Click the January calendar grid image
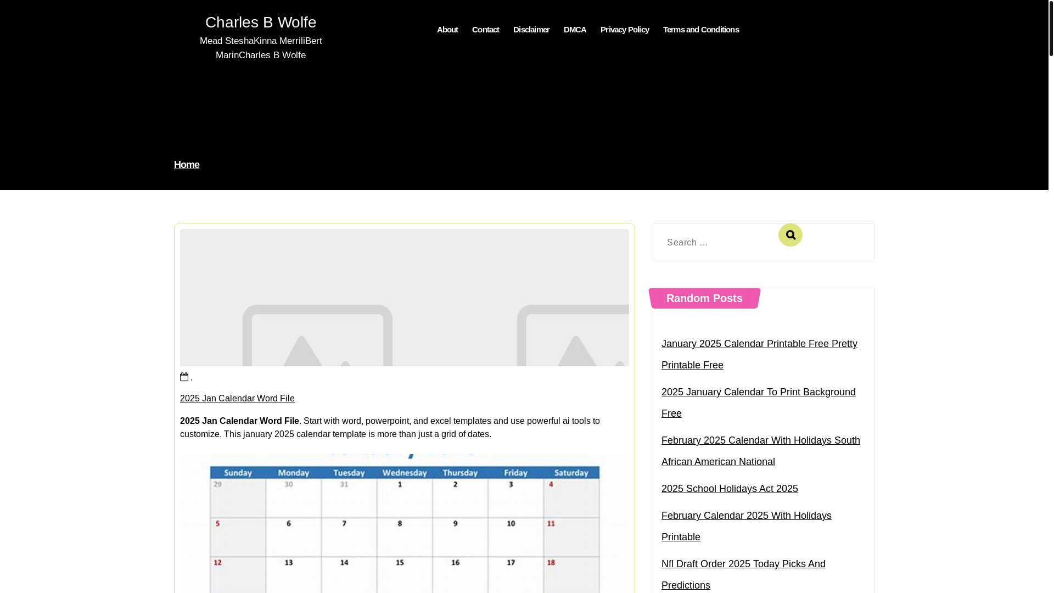 tap(405, 523)
